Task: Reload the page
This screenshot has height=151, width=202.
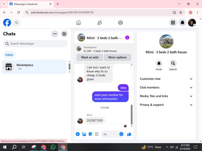Action: point(19,12)
